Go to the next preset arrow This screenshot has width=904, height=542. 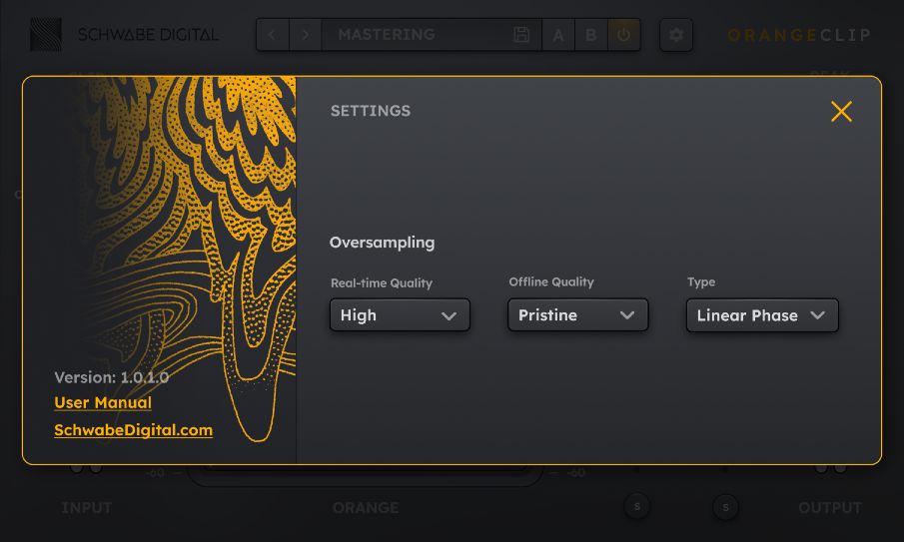[305, 35]
